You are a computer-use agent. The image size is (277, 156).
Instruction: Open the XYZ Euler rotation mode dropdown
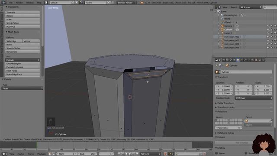point(254,98)
